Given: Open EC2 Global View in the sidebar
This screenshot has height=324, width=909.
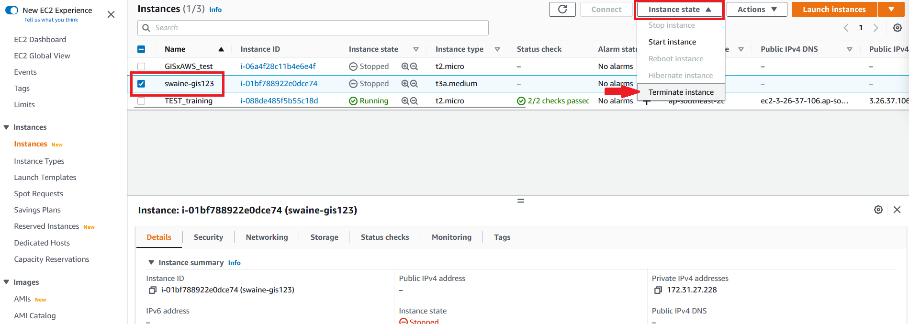Looking at the screenshot, I should 42,56.
